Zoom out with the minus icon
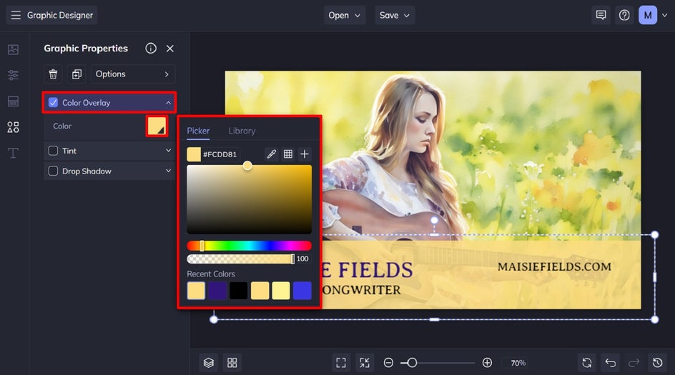This screenshot has width=675, height=375. coord(388,363)
